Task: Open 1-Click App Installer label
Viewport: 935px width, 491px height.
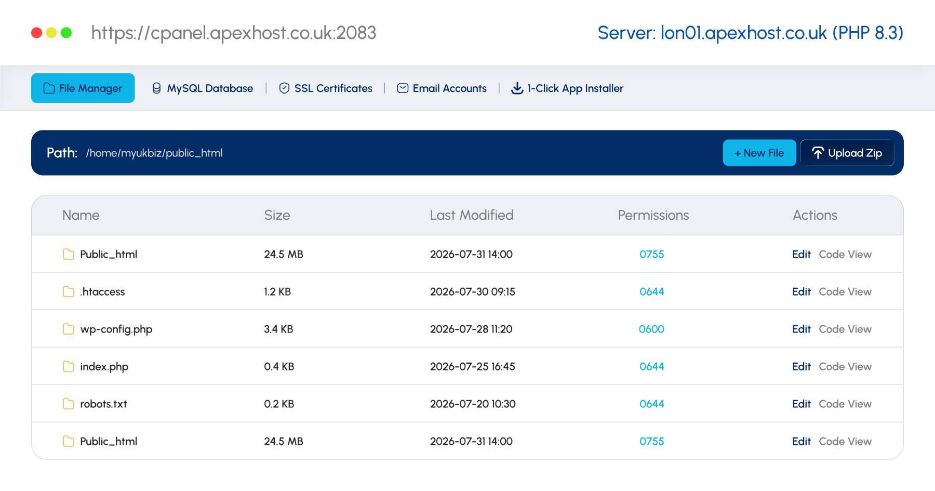Action: click(x=576, y=88)
